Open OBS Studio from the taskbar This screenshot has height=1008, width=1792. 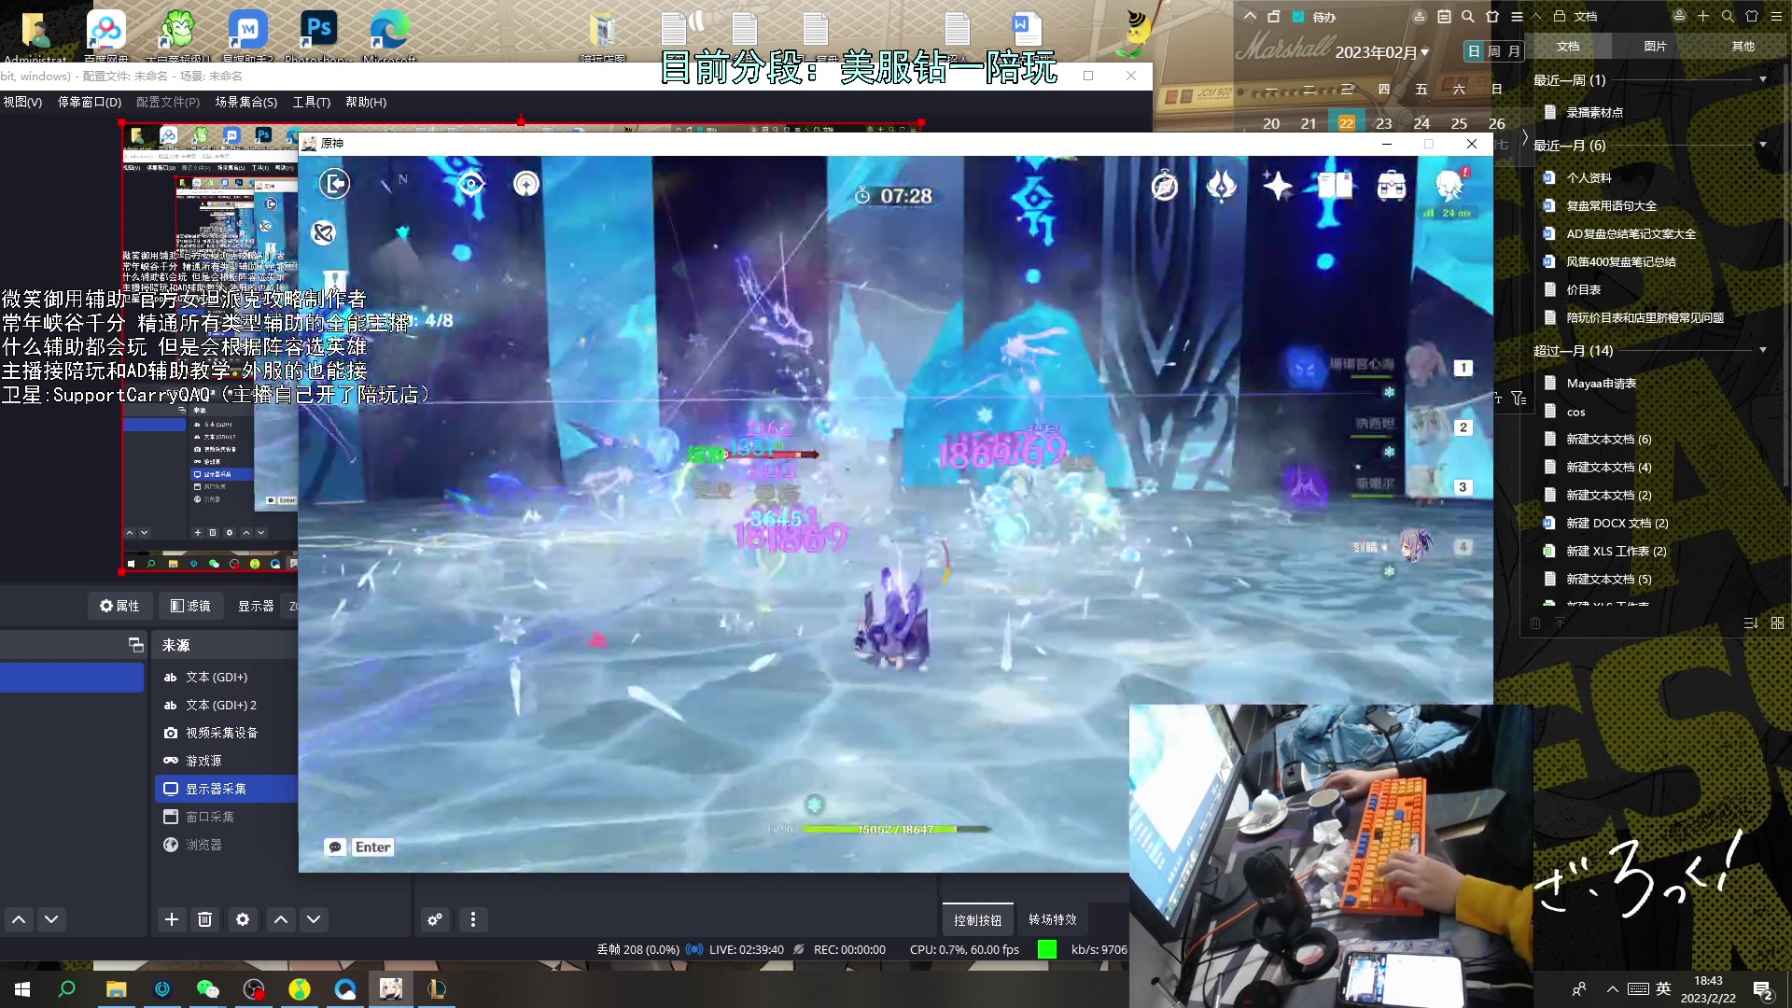coord(254,989)
